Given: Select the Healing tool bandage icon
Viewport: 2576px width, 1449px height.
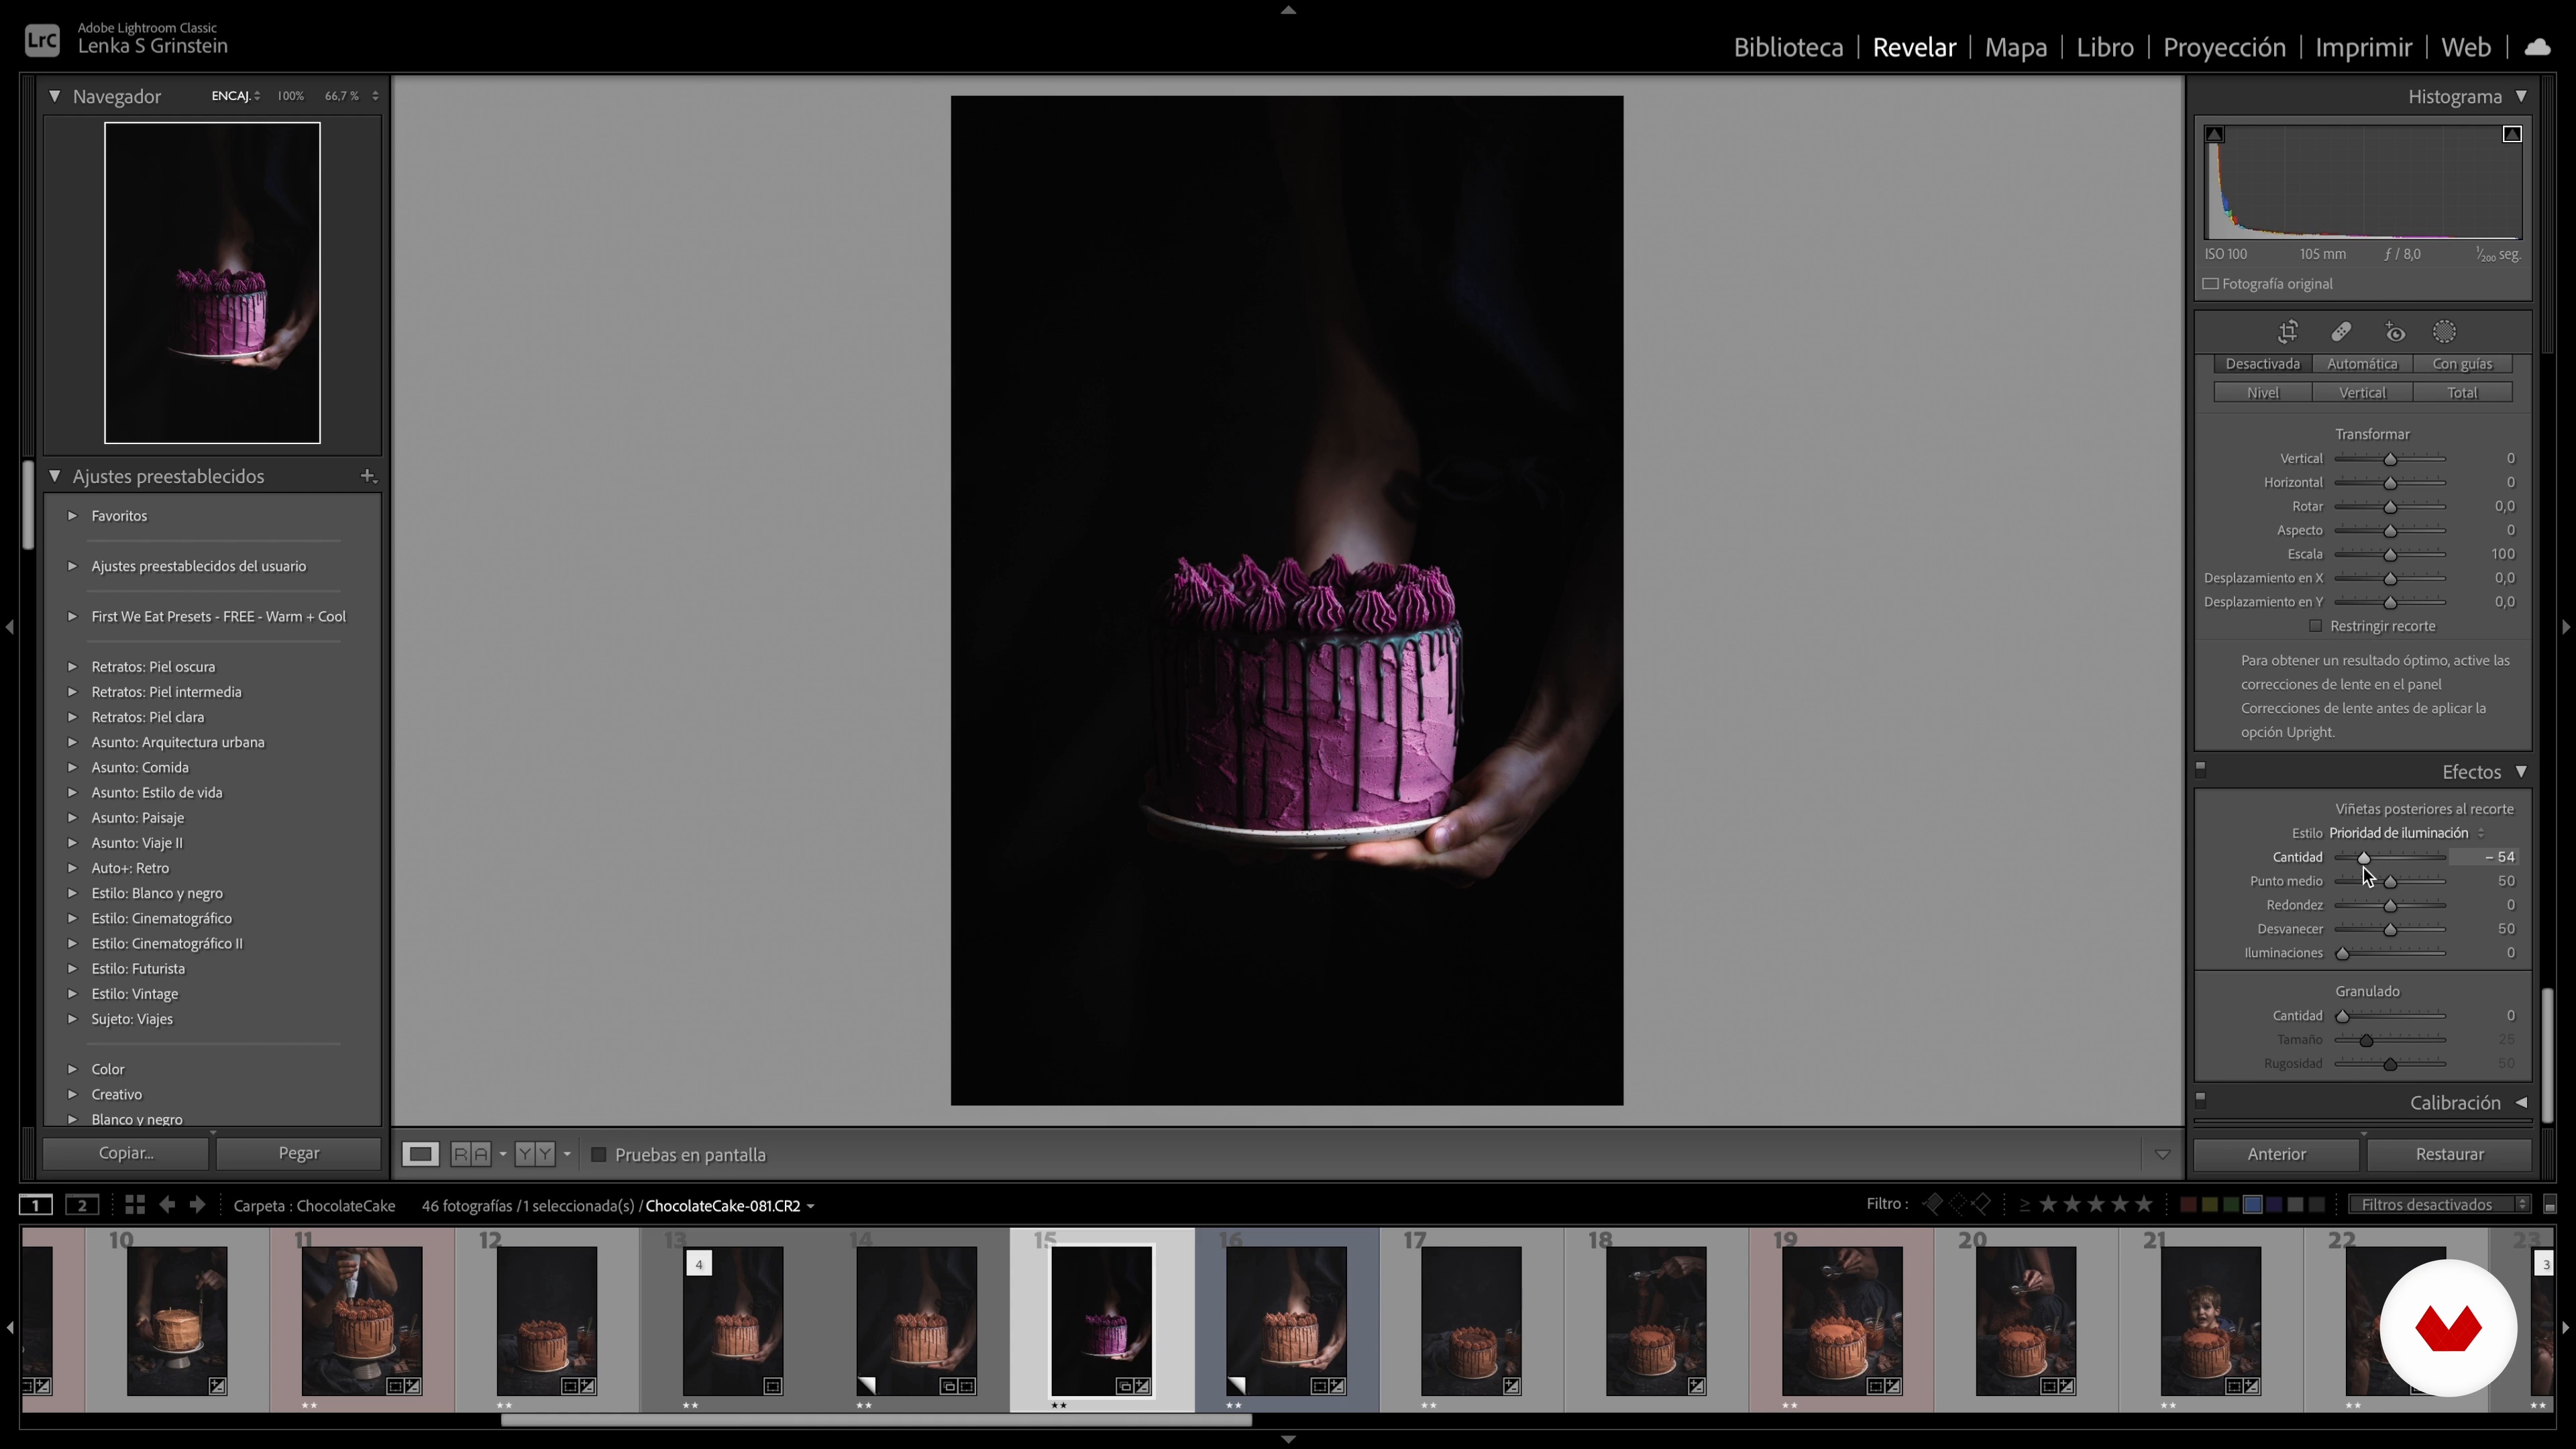Looking at the screenshot, I should [2341, 332].
